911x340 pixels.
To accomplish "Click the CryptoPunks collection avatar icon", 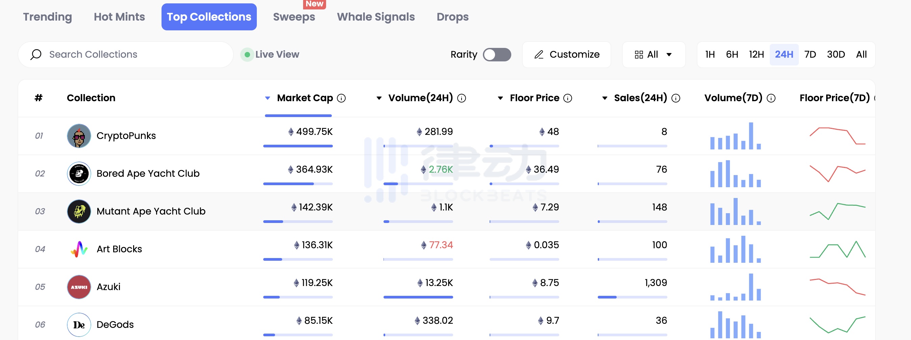I will [79, 136].
